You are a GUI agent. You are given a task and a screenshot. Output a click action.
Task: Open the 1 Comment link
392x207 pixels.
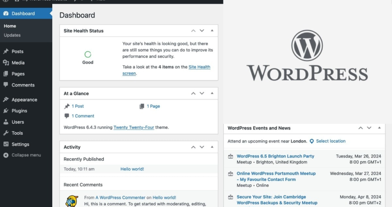83,116
